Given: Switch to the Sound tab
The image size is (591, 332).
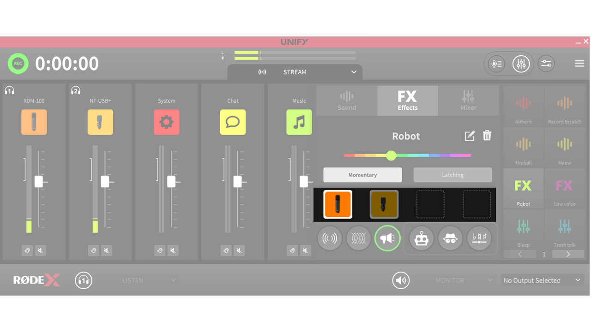Looking at the screenshot, I should (x=347, y=101).
